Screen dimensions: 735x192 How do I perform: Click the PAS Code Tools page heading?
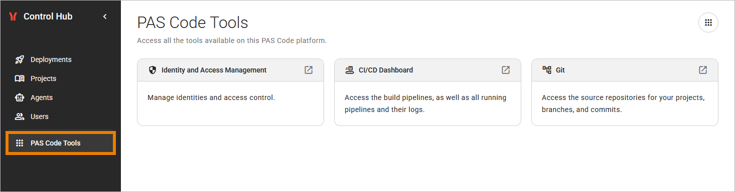[x=193, y=22]
